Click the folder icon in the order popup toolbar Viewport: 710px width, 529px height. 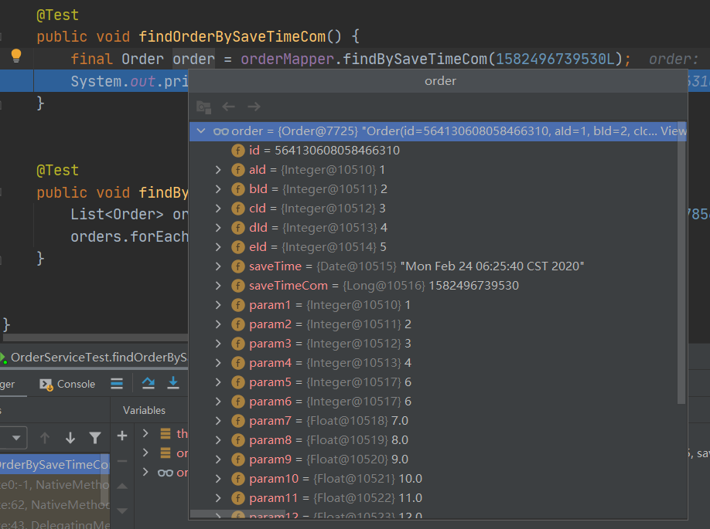click(x=203, y=107)
